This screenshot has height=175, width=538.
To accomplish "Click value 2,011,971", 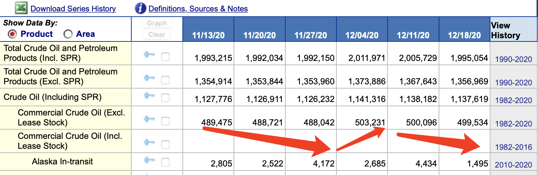I will (367, 58).
